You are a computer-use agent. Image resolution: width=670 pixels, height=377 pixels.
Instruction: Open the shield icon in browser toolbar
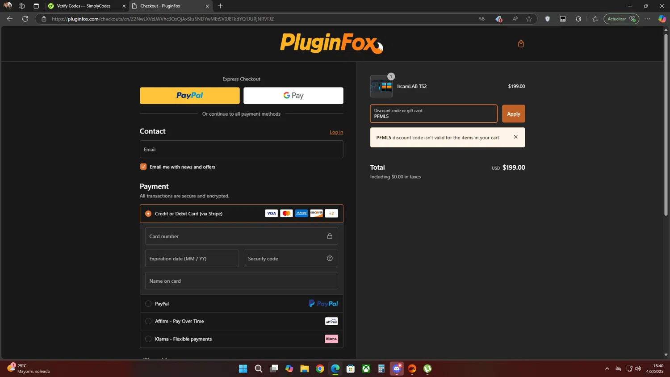pyautogui.click(x=548, y=19)
